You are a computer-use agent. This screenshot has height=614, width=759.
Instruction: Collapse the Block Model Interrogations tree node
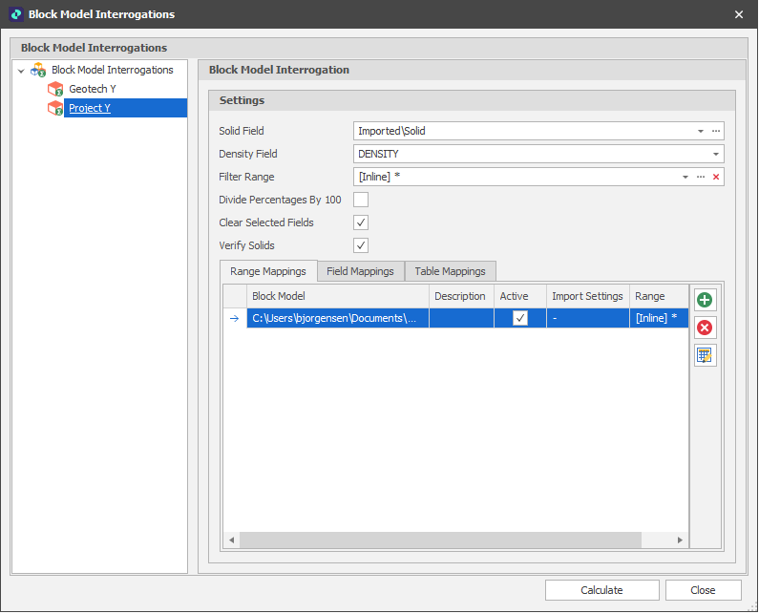[21, 71]
